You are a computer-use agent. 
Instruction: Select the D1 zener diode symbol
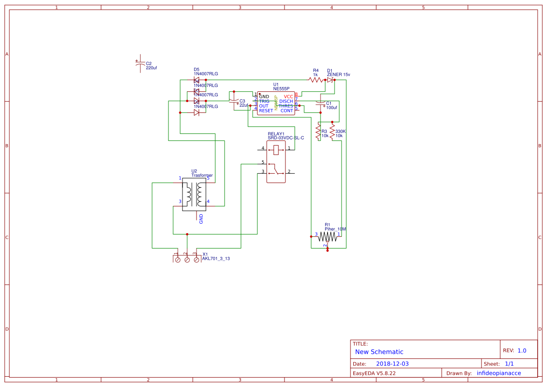pyautogui.click(x=330, y=80)
